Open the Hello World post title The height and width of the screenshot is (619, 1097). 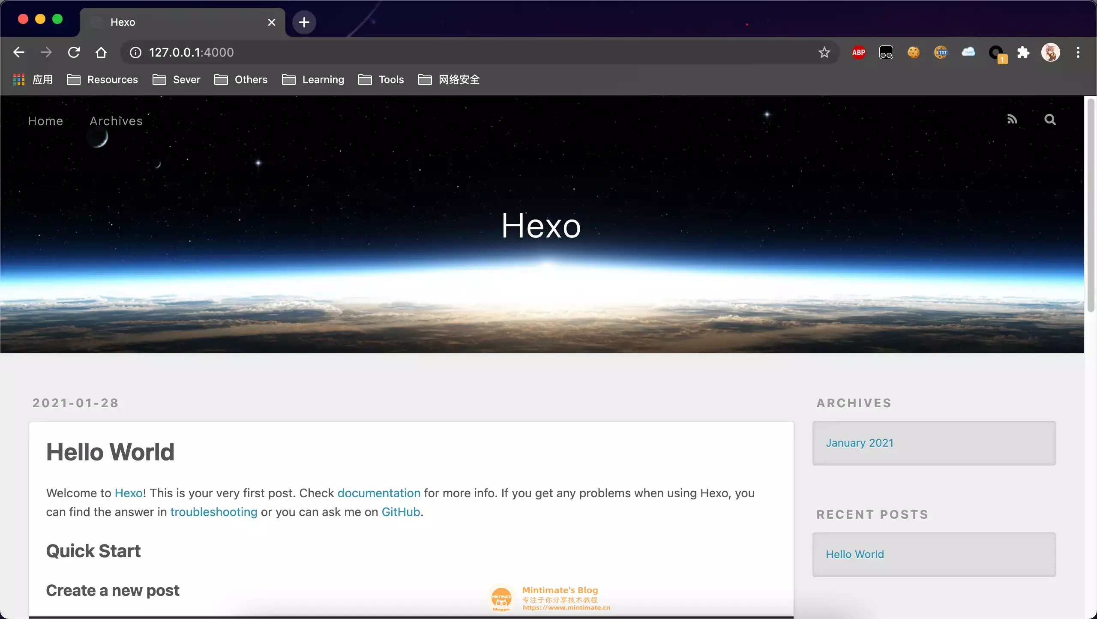click(x=110, y=452)
